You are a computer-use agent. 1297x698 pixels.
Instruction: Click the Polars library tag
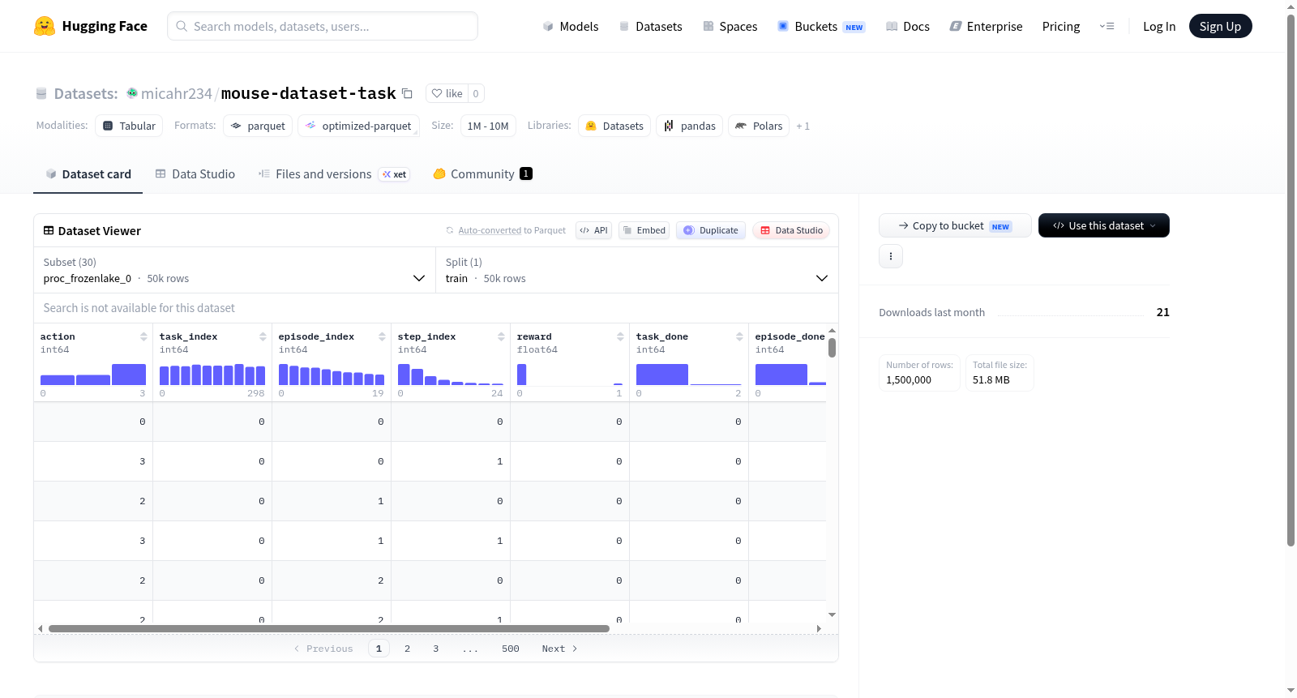point(759,126)
